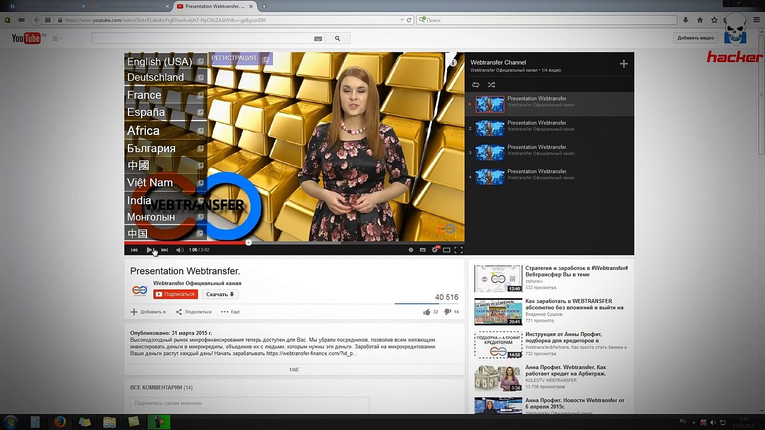Play the third Presentation Webtransfer playlist item
Viewport: 765px width, 430px height.
[549, 153]
